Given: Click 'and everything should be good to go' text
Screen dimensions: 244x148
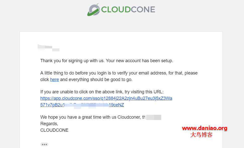Looking at the screenshot, I should pyautogui.click(x=96, y=80).
